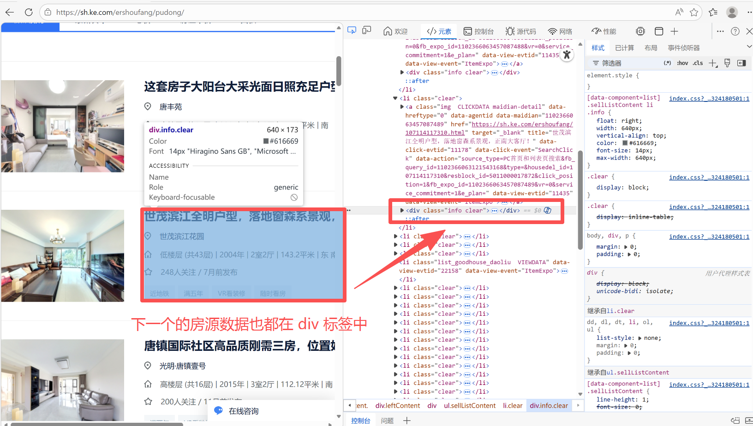Click the browser address bar URL
Viewport: 753px width, 426px height.
[120, 12]
